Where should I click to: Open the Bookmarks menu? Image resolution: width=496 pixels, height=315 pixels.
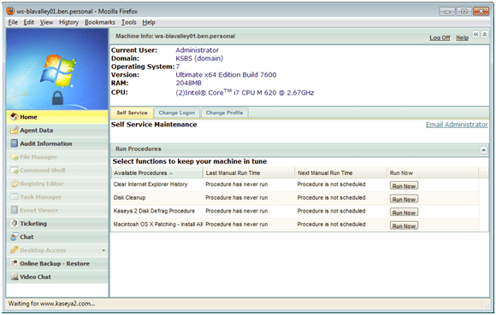100,22
